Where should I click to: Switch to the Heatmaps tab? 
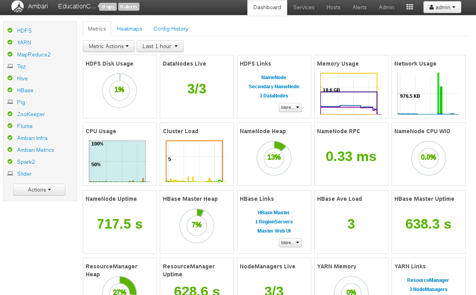(129, 29)
